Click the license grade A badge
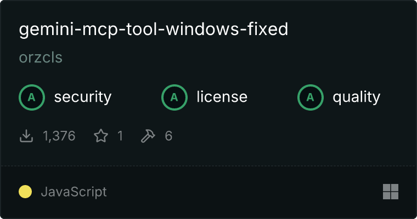The width and height of the screenshot is (417, 219). [174, 97]
